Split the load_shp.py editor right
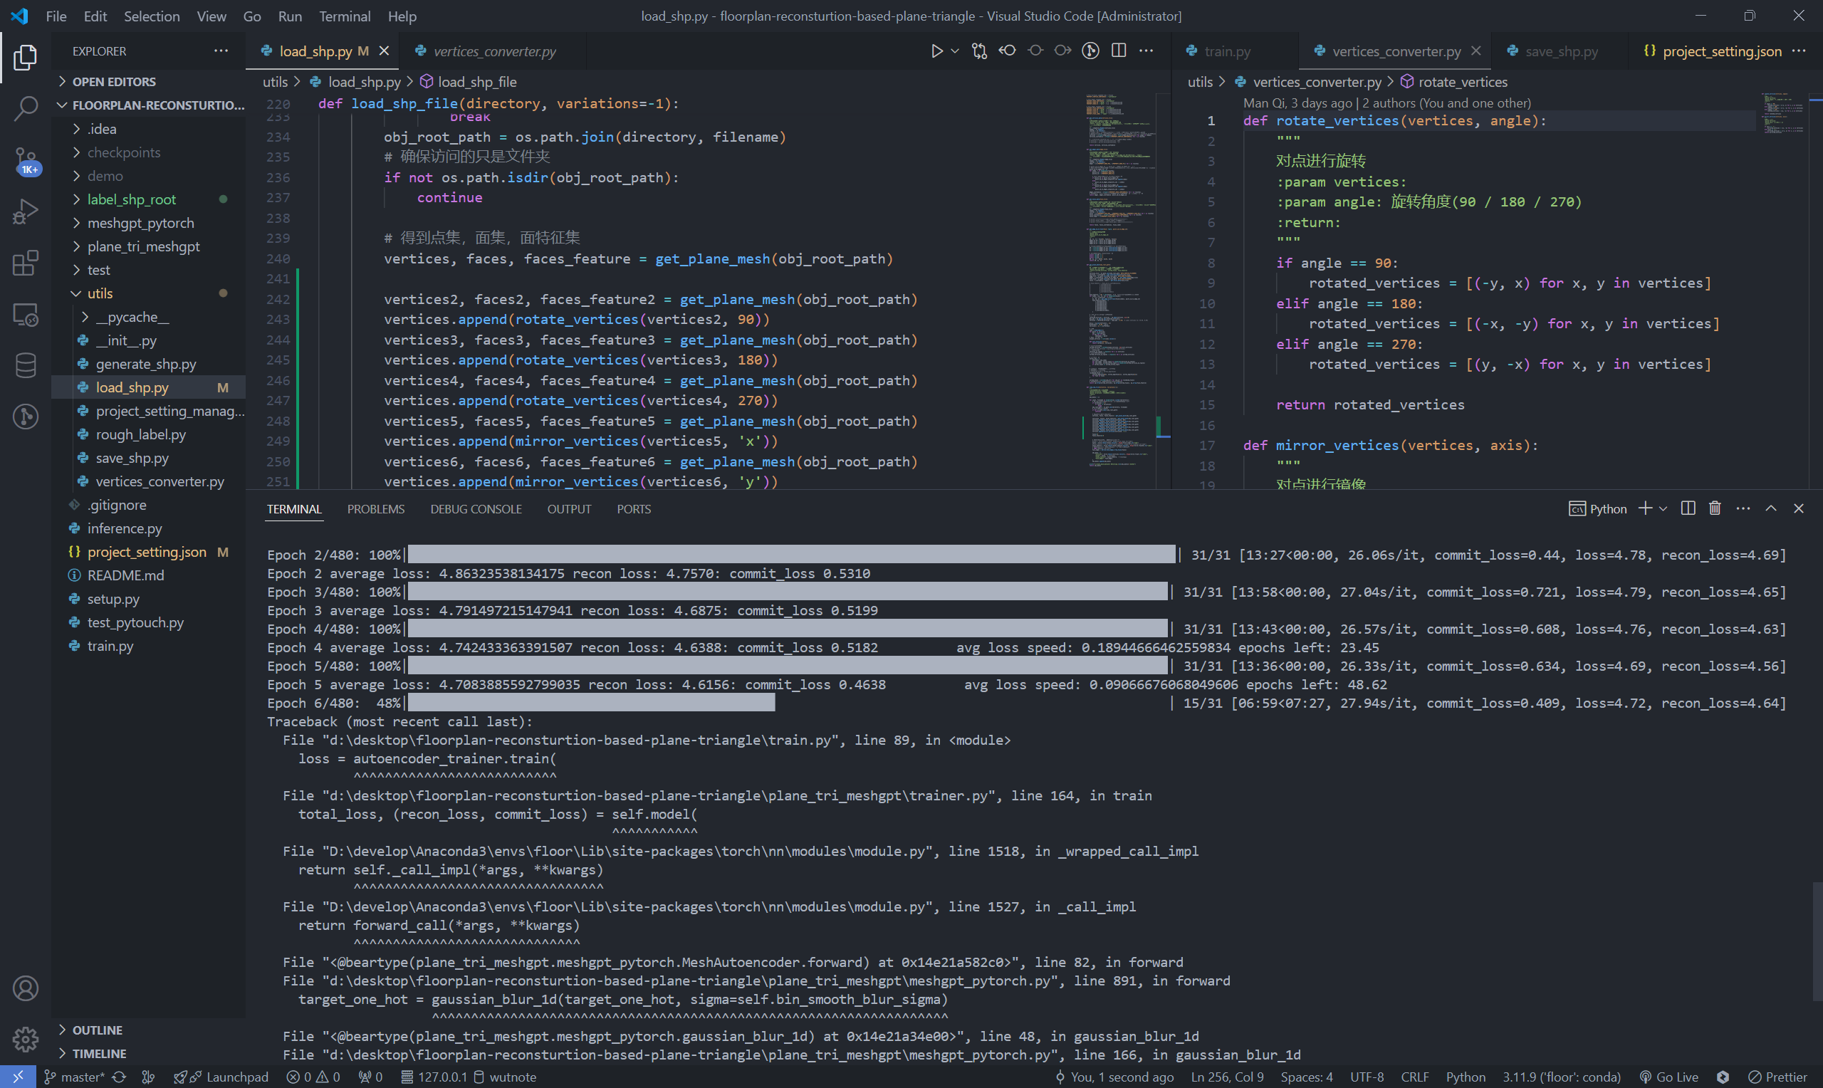The image size is (1823, 1088). [1119, 51]
